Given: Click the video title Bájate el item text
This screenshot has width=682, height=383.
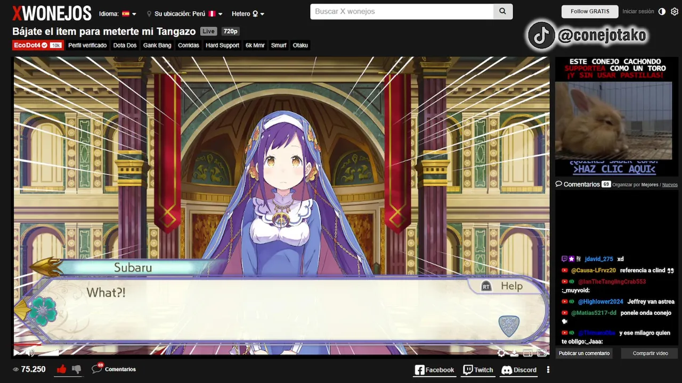Looking at the screenshot, I should point(104,31).
